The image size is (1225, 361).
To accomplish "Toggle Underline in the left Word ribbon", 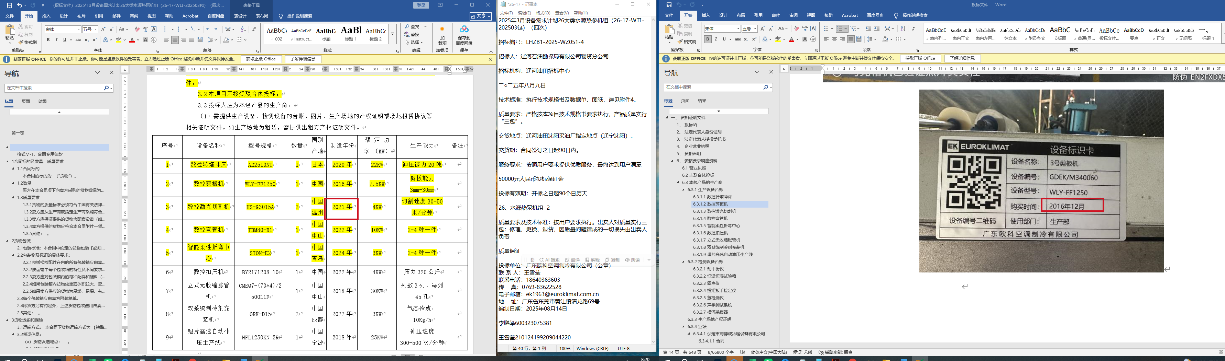I will click(x=65, y=40).
